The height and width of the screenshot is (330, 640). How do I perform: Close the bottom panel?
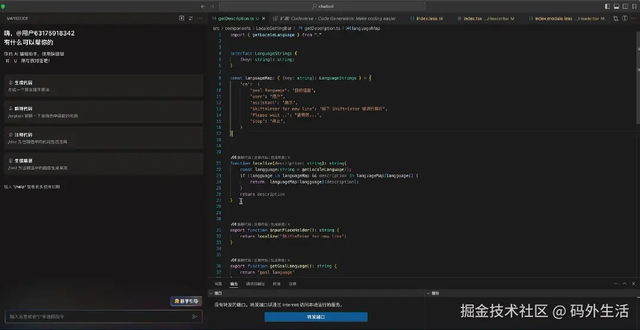633,284
